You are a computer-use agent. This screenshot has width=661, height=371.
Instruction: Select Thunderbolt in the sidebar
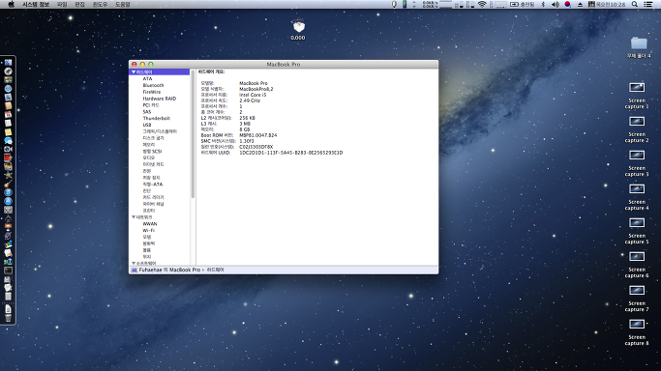pos(157,118)
